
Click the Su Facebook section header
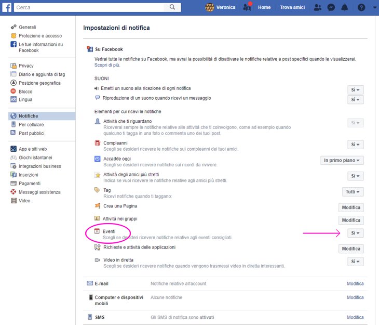pos(109,49)
